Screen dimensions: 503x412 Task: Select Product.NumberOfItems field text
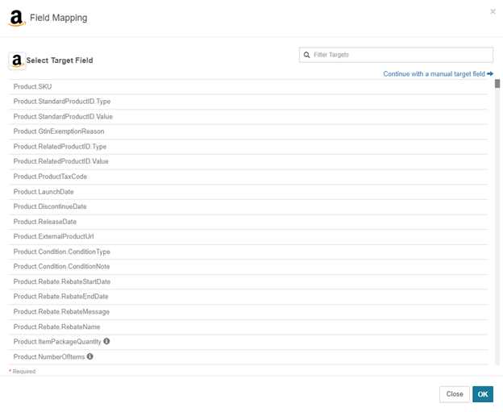(x=49, y=357)
